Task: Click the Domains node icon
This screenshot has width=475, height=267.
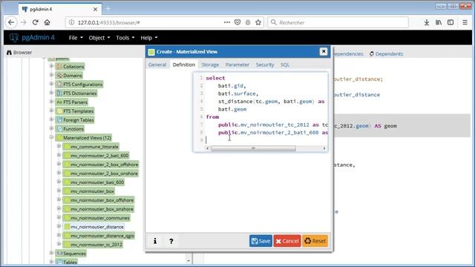Action: click(x=59, y=76)
